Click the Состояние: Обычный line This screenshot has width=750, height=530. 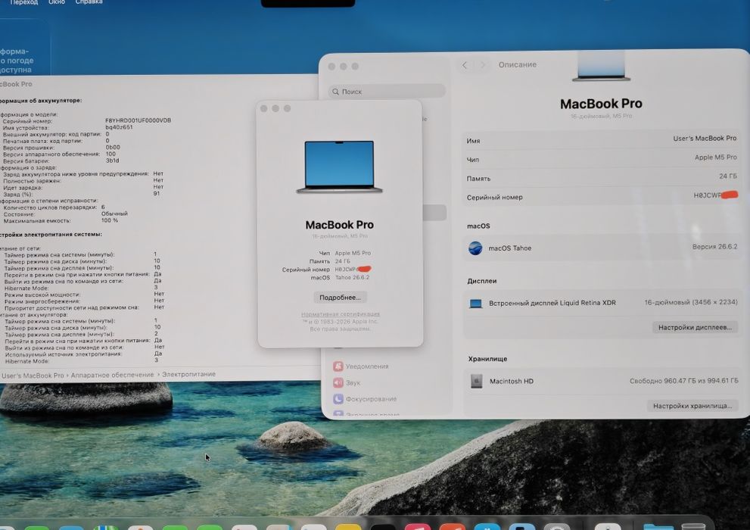pyautogui.click(x=66, y=214)
